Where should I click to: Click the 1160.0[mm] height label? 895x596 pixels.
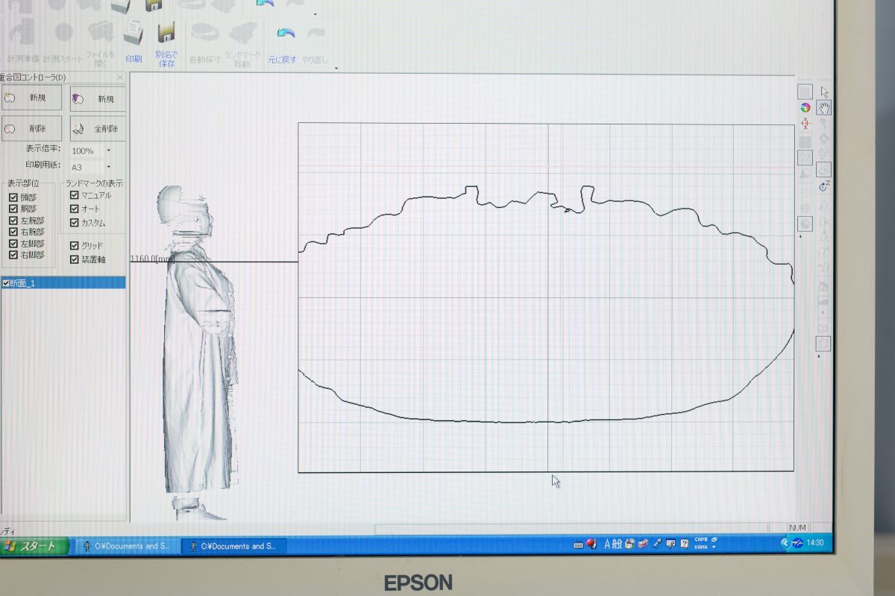tap(151, 259)
